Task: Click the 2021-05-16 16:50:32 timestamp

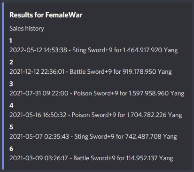Action: tap(38, 115)
